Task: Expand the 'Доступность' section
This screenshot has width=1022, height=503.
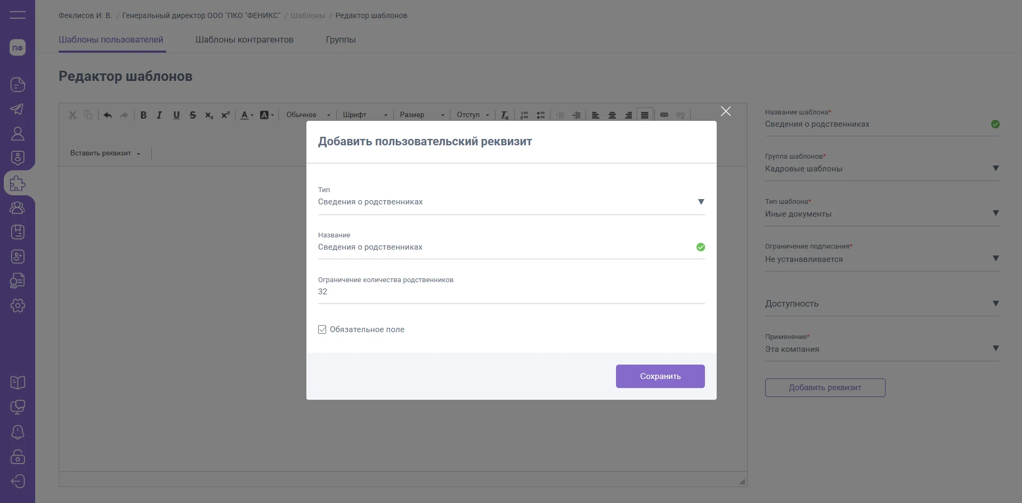Action: 995,303
